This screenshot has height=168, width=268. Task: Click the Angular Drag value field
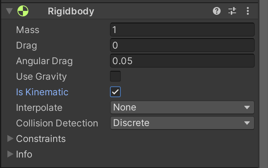coord(182,61)
